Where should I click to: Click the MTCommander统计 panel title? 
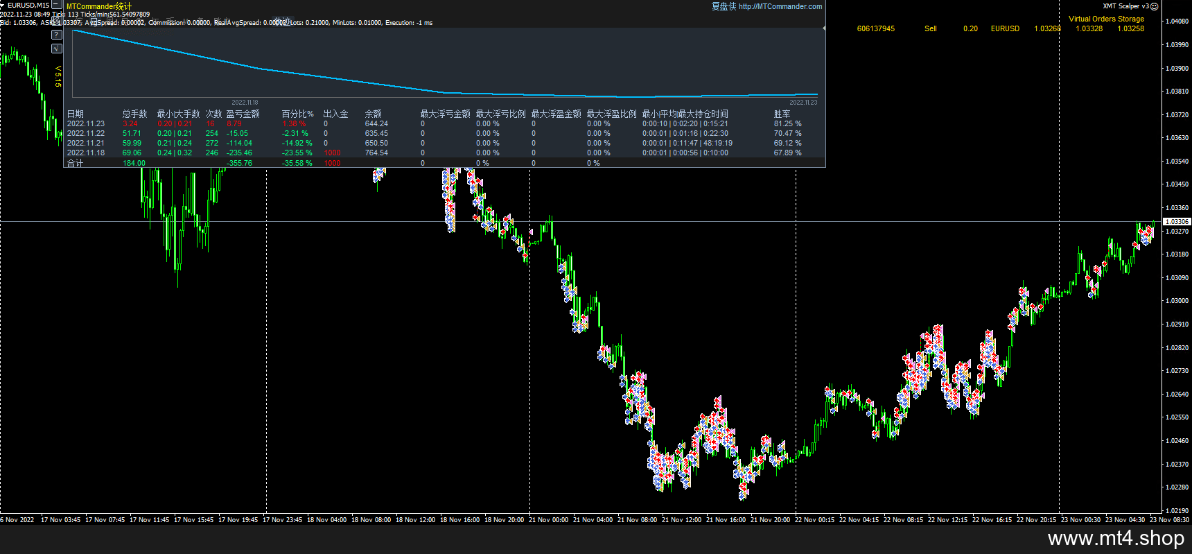pos(99,6)
